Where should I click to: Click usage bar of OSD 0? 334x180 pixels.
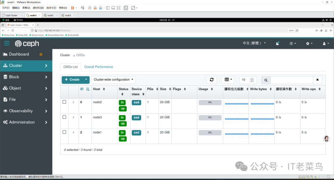pos(210,102)
